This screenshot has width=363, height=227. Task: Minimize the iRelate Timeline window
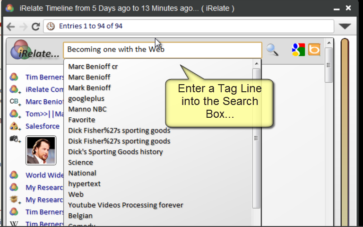pyautogui.click(x=337, y=9)
